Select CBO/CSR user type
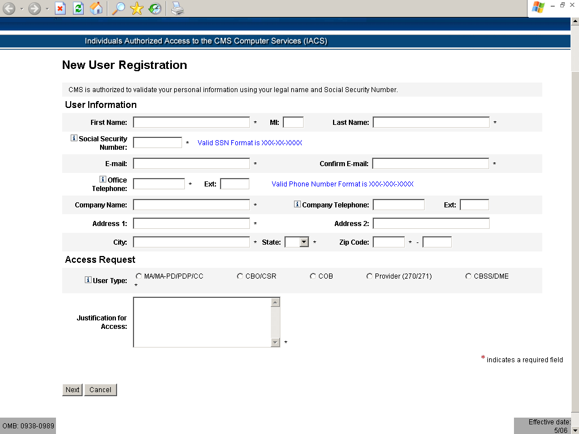Screen dimensions: 579x434 point(240,276)
